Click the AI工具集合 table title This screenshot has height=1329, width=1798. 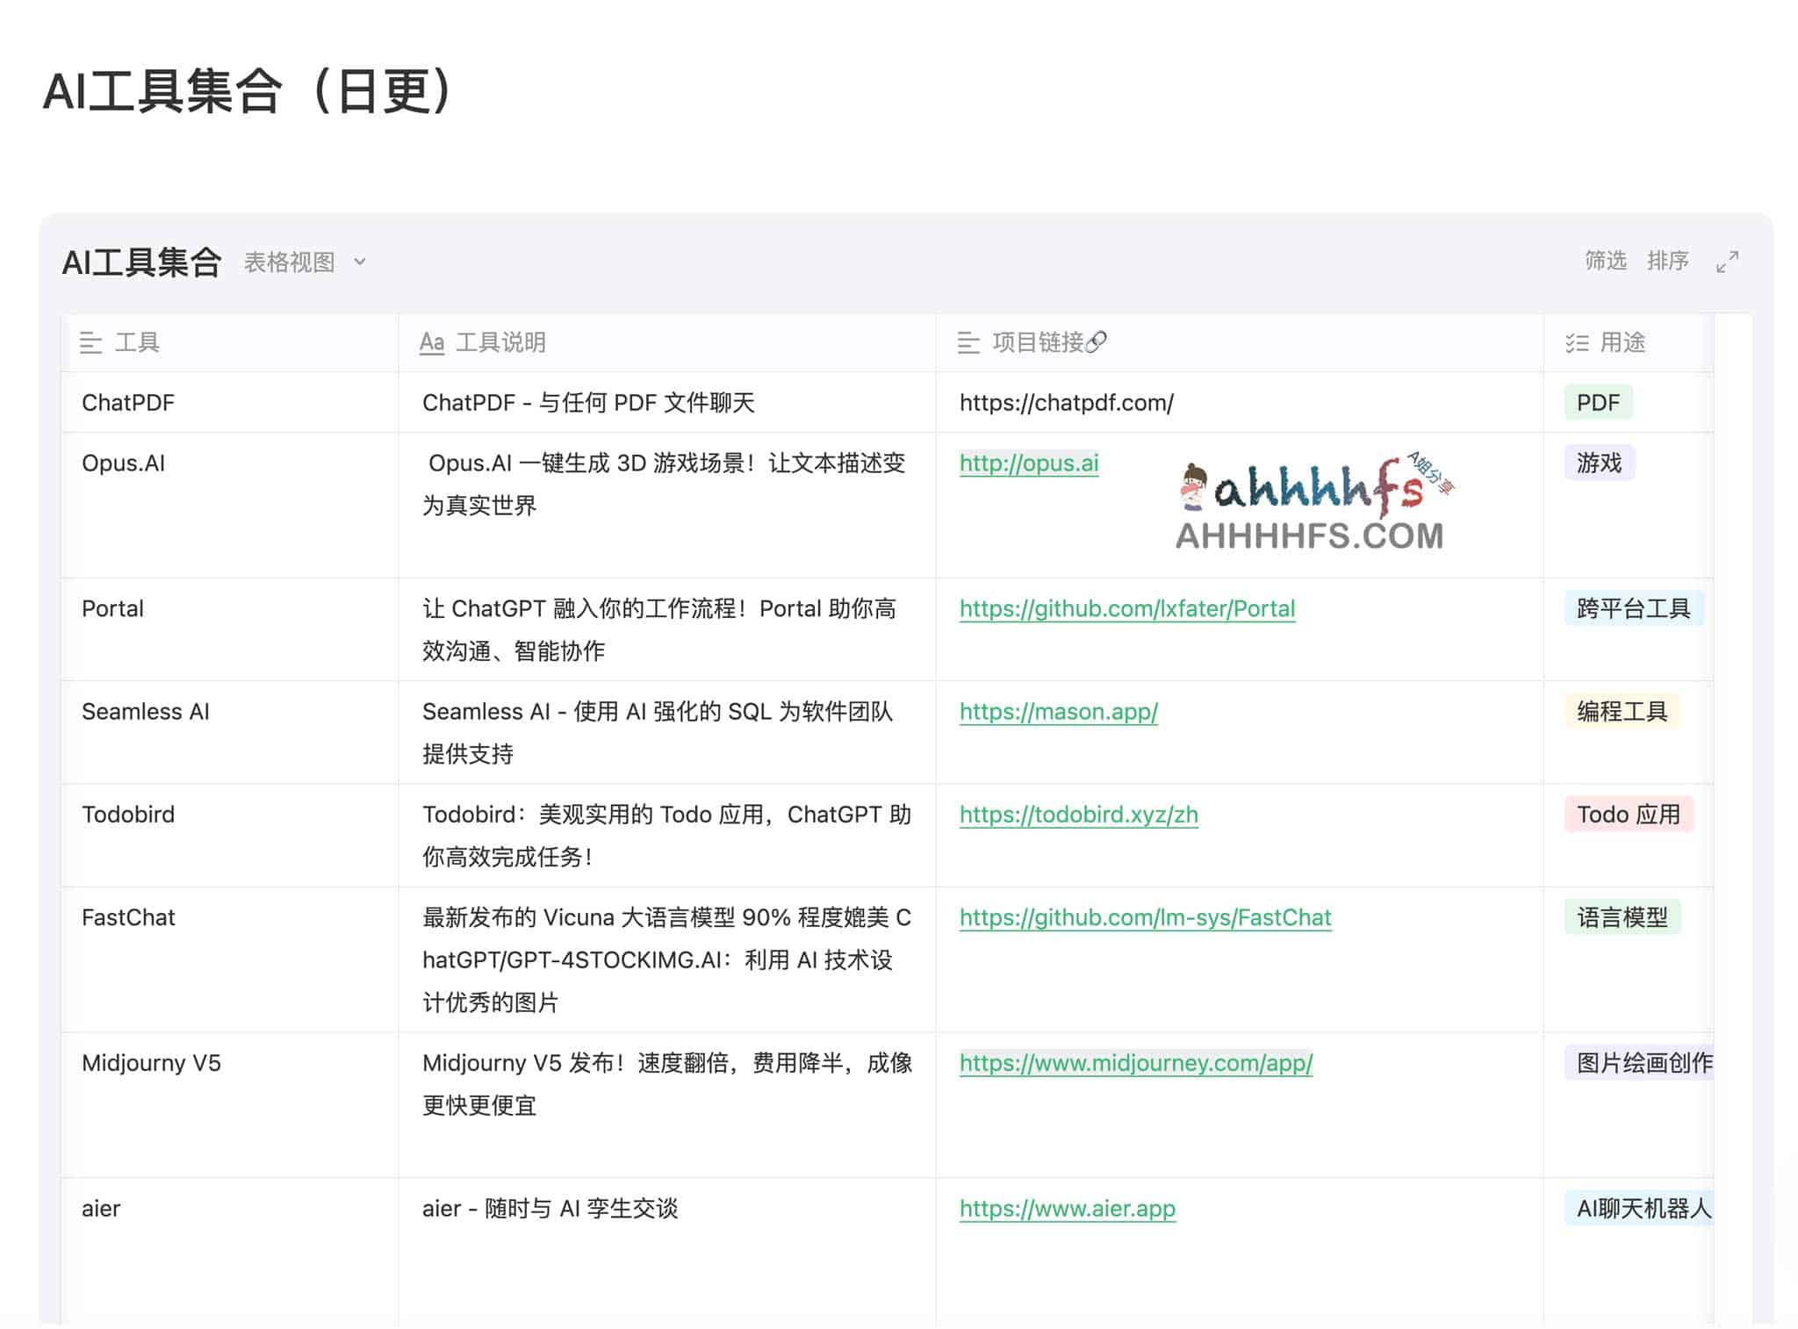tap(142, 261)
